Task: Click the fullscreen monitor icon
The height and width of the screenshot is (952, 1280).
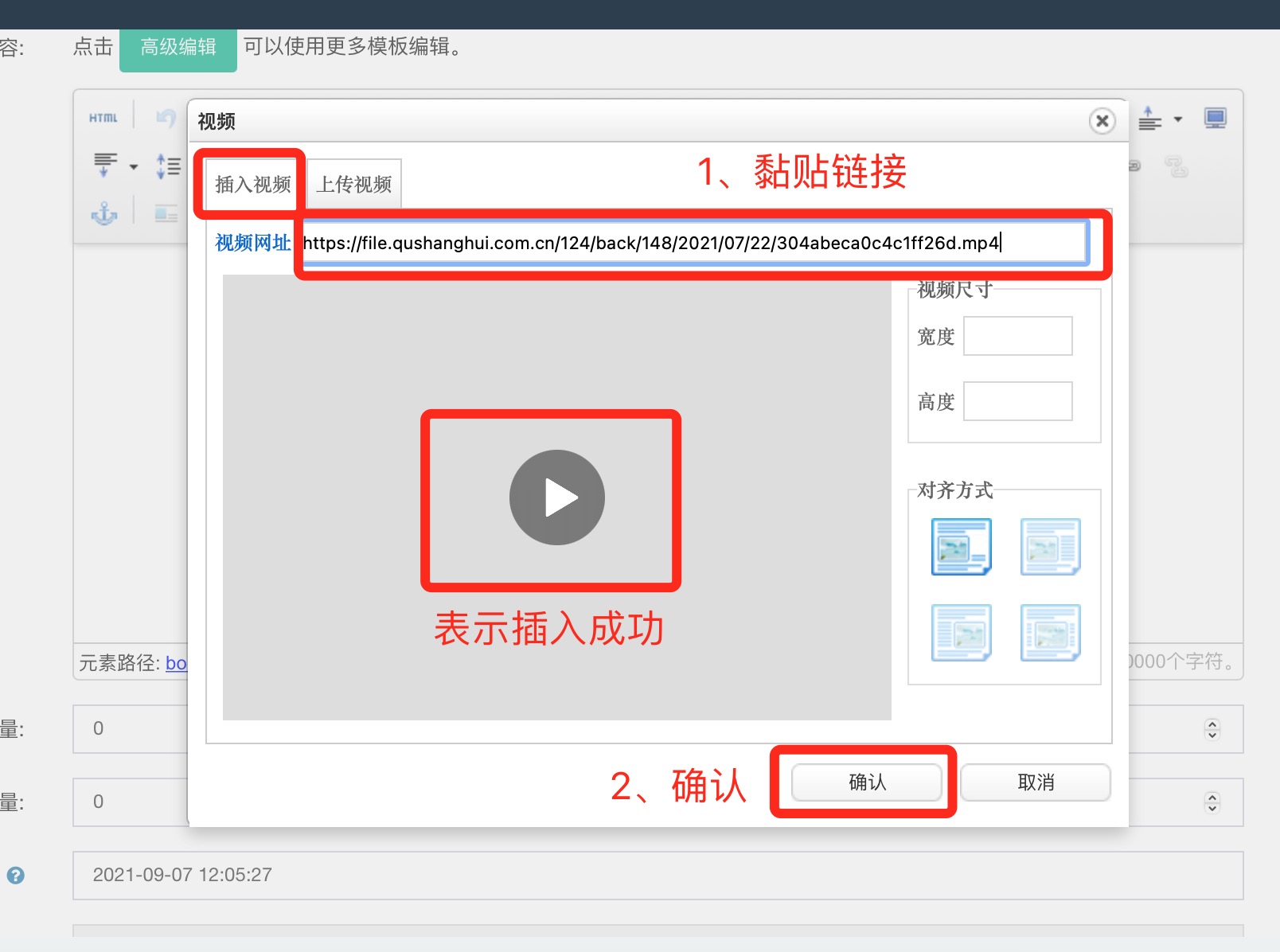Action: click(x=1215, y=119)
